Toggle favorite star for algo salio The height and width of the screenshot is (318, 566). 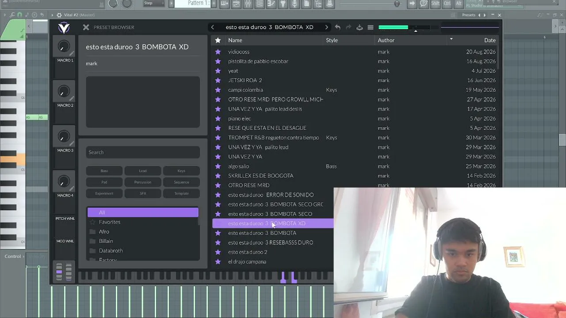click(x=218, y=166)
